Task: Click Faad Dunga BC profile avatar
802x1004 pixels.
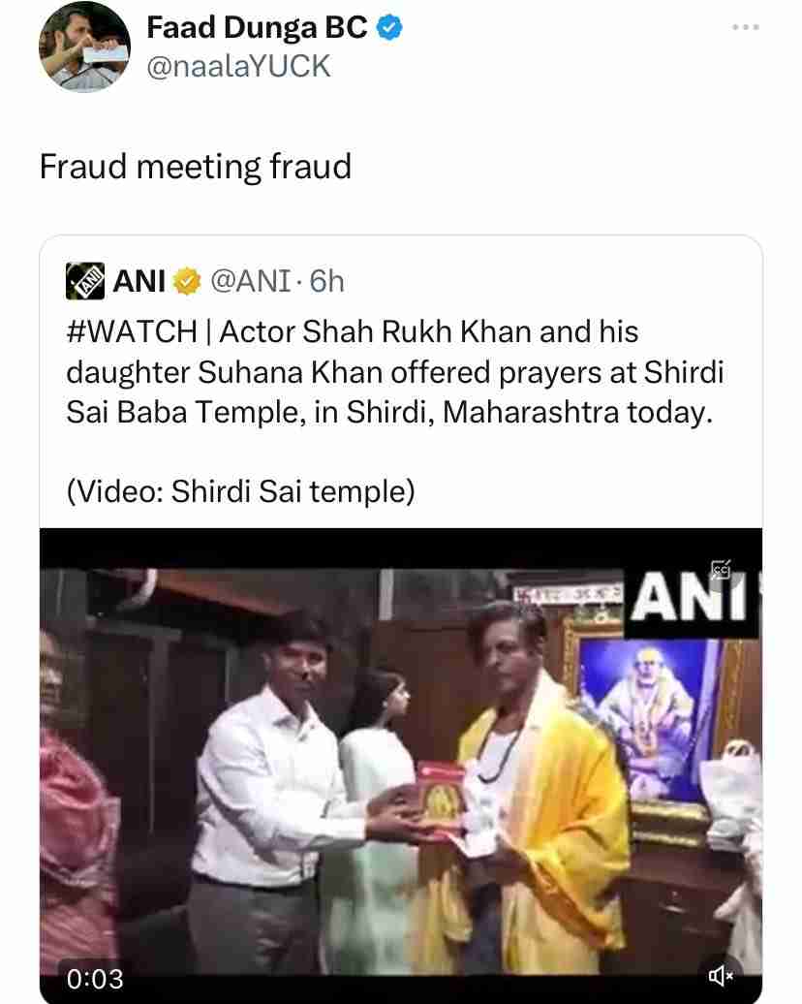Action: 85,47
